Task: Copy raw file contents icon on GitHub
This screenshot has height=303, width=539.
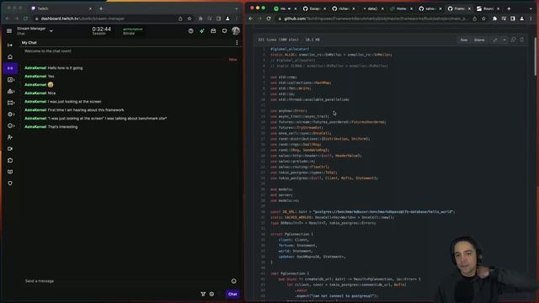Action: pos(513,40)
